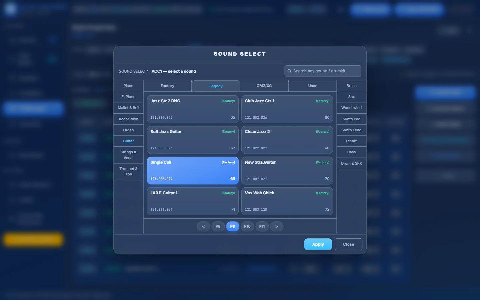
Task: Switch to the GM2/XG tab
Action: 264,86
